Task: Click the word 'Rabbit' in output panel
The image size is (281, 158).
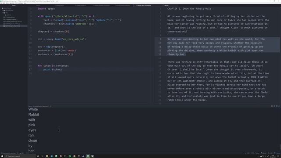Action: pos(34,115)
